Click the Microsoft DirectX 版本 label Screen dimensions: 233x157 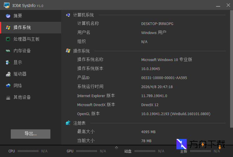click(x=96, y=105)
